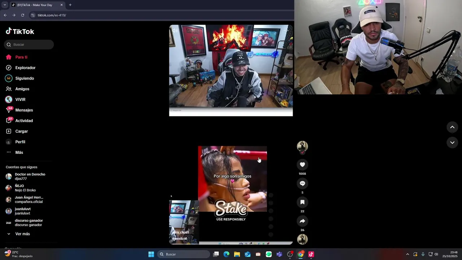462x260 pixels.
Task: Open the sound disc below share button
Action: (x=302, y=239)
